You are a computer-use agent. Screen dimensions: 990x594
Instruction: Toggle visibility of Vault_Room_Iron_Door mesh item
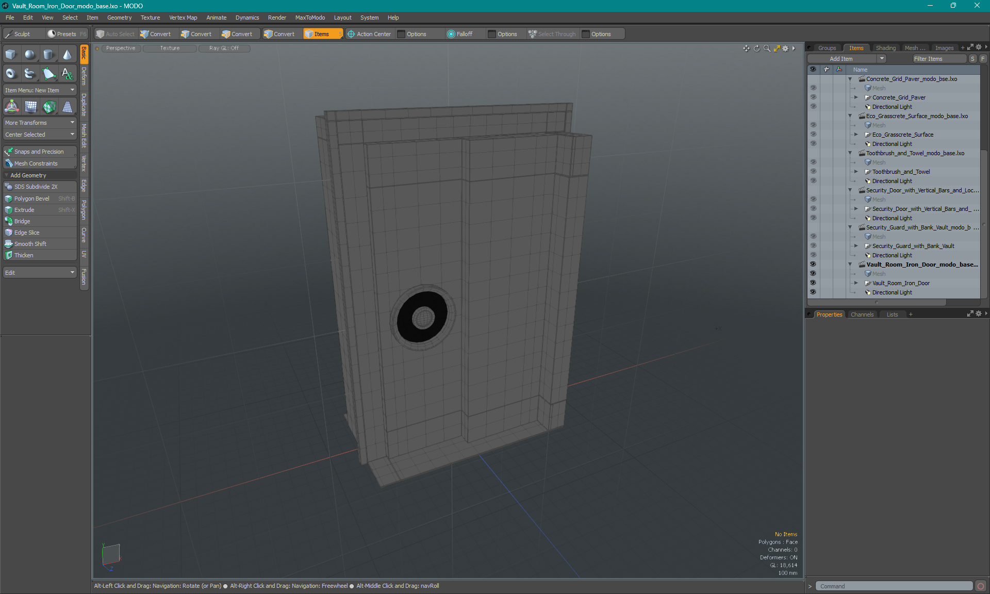[813, 283]
